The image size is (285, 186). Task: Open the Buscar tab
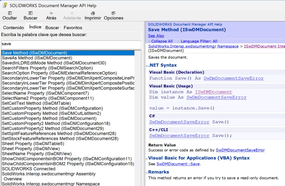click(x=52, y=27)
